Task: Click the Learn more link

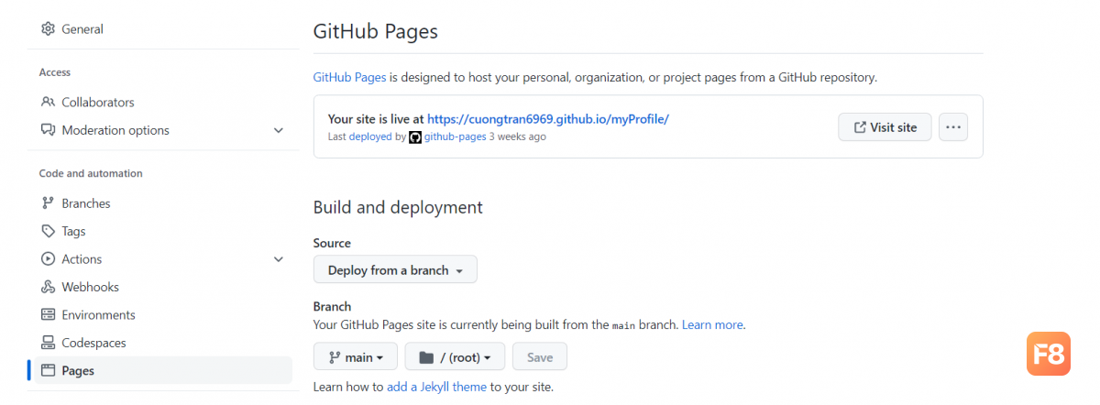Action: click(x=712, y=324)
